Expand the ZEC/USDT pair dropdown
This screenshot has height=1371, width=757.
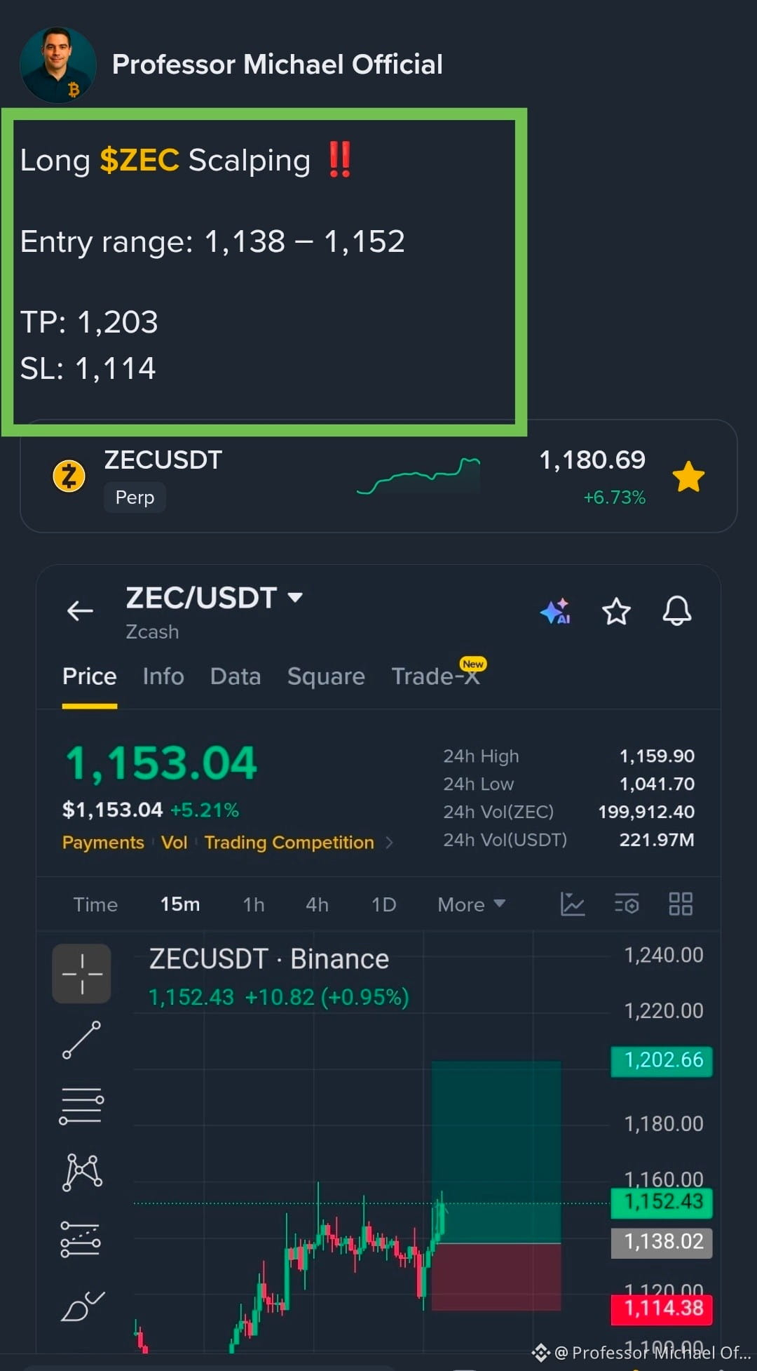tap(295, 597)
